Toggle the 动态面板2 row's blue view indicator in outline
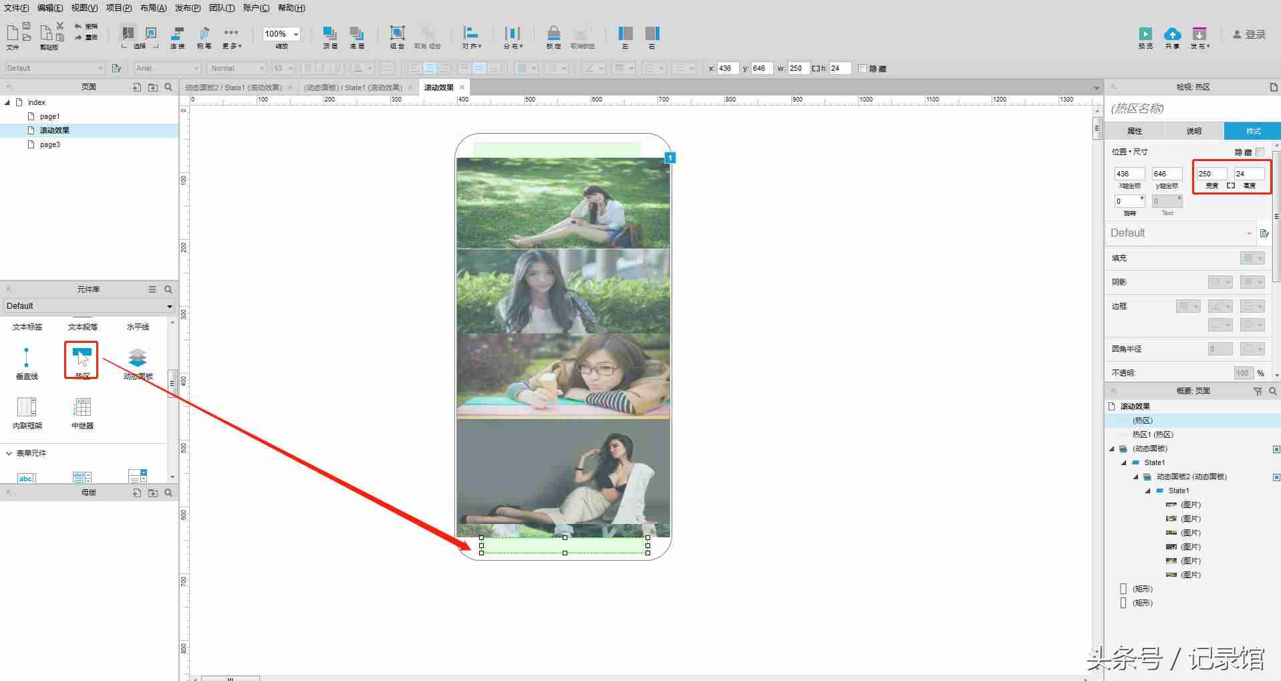Viewport: 1281px width, 681px height. (1276, 477)
